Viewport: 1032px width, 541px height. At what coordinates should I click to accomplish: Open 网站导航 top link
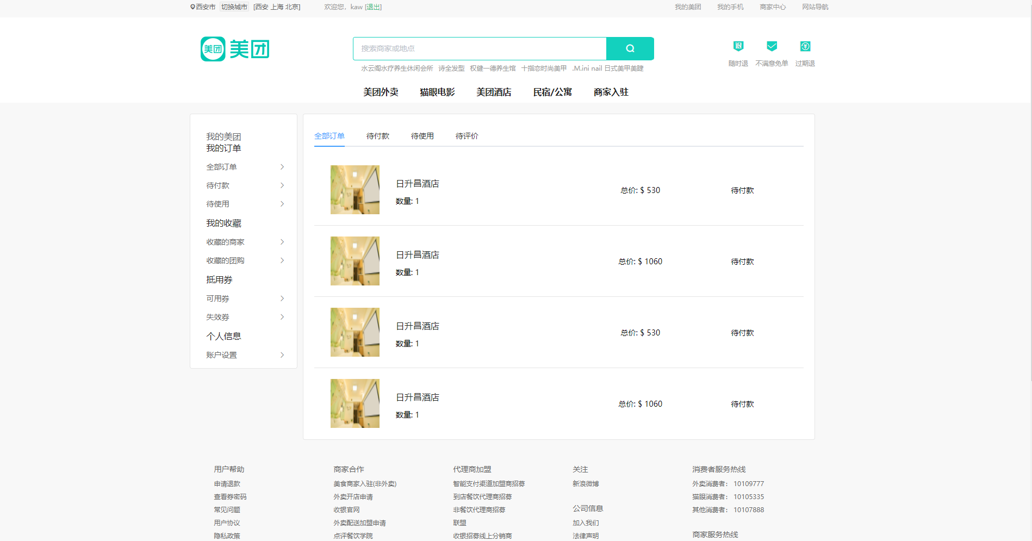(815, 7)
